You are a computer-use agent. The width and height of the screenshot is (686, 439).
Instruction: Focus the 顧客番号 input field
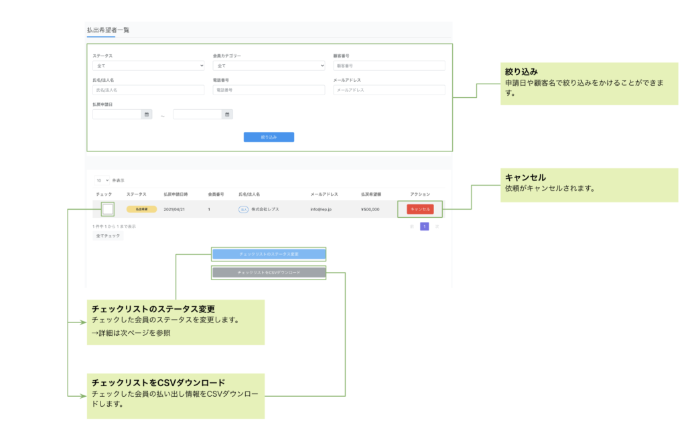tap(389, 66)
